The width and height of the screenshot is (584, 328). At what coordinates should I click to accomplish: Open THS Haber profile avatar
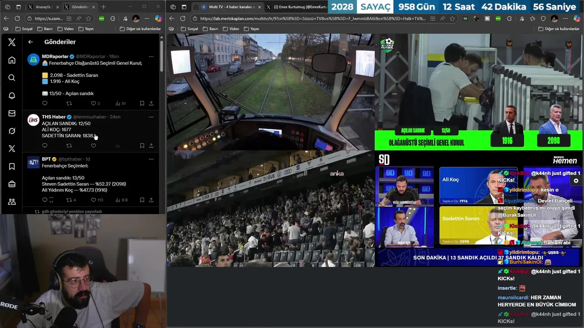33,120
